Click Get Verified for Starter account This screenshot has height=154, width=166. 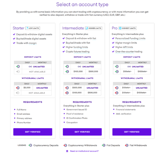click(x=33, y=132)
